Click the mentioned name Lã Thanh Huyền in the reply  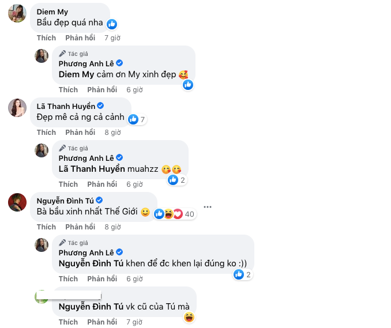pos(92,169)
